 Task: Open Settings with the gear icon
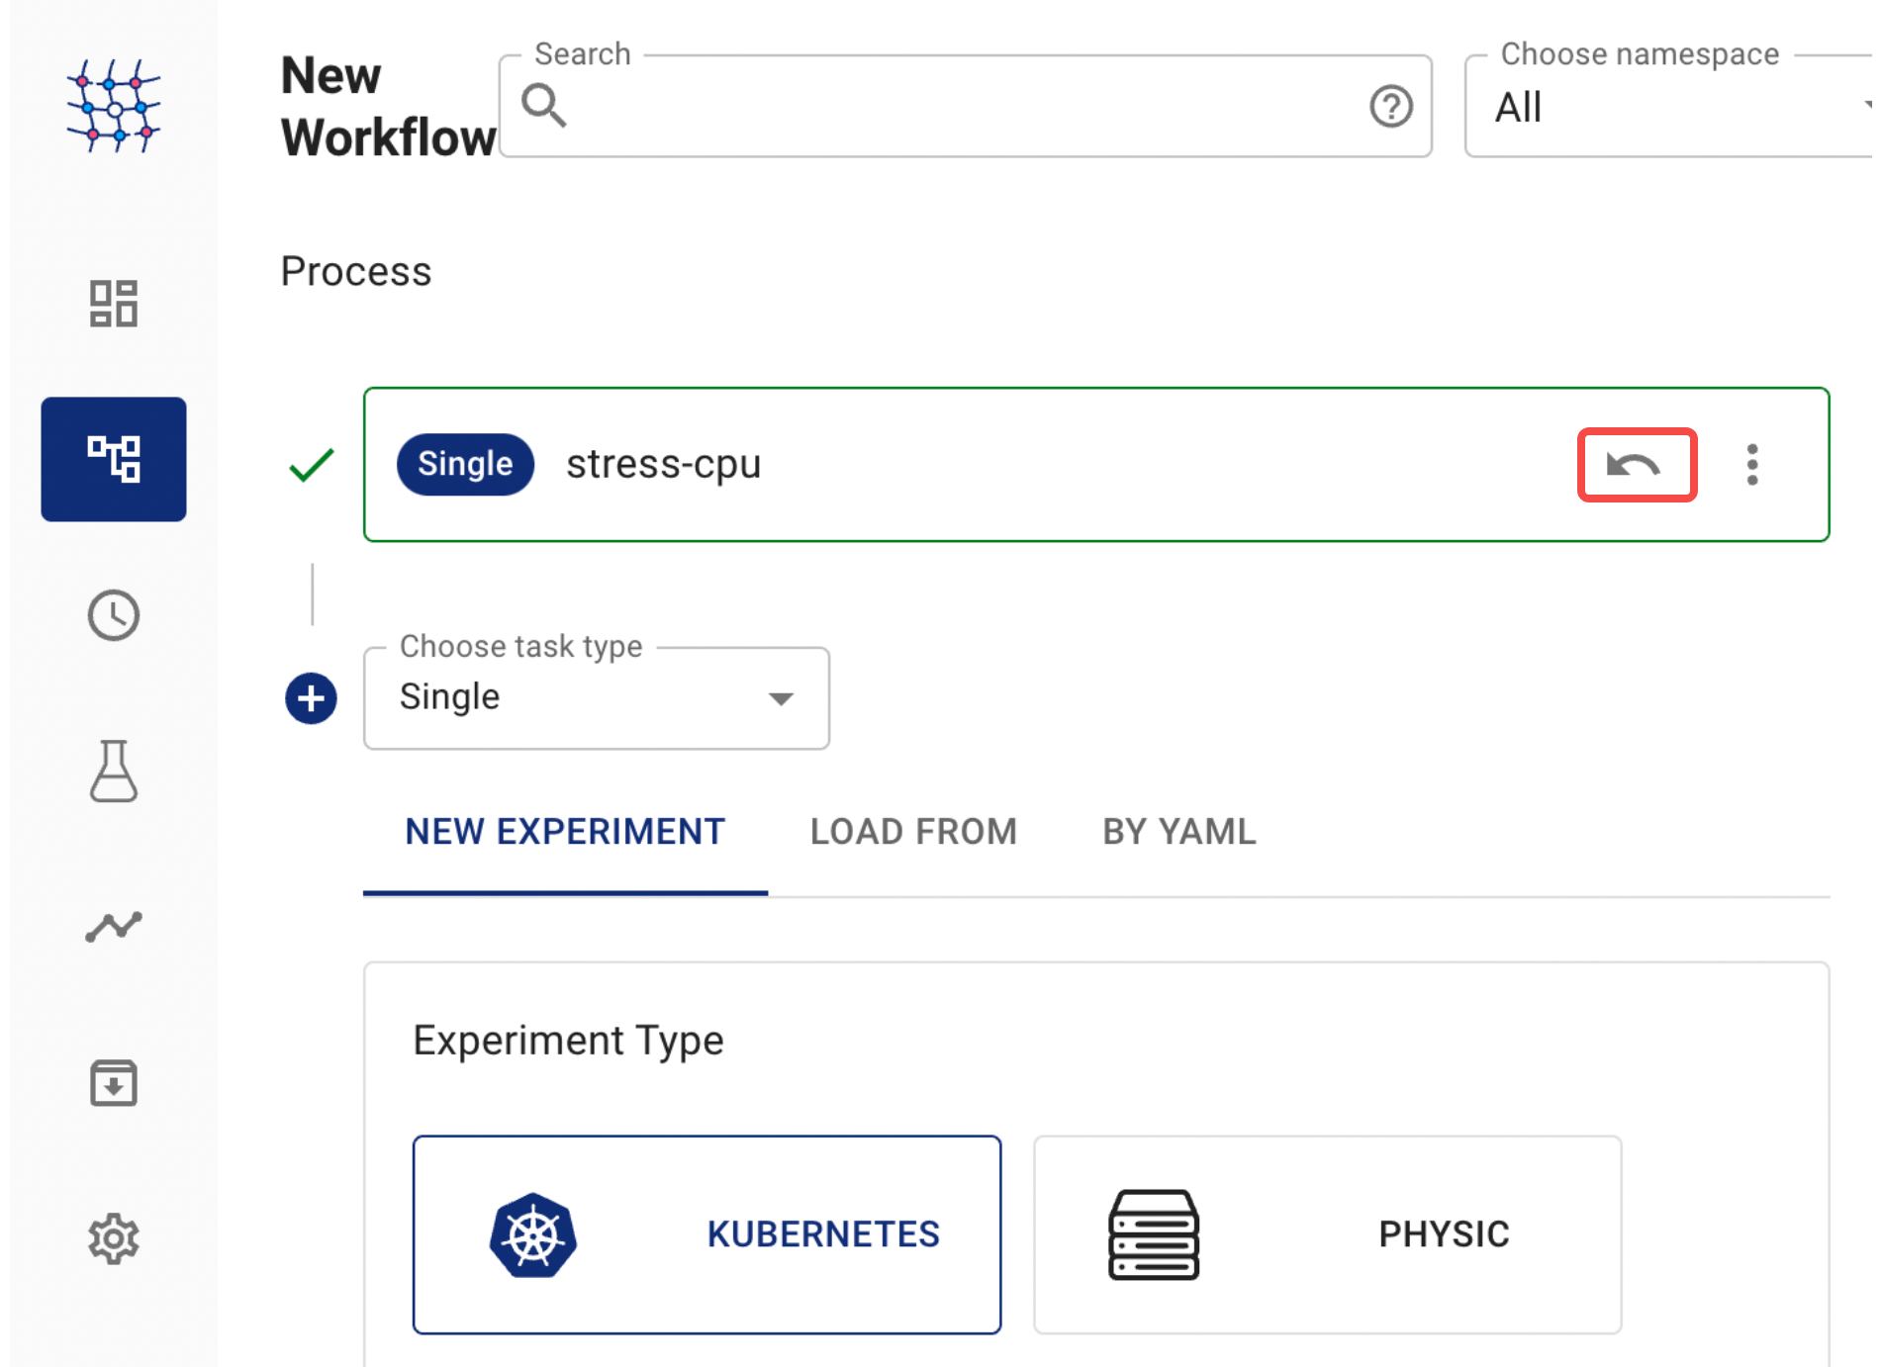(x=113, y=1238)
